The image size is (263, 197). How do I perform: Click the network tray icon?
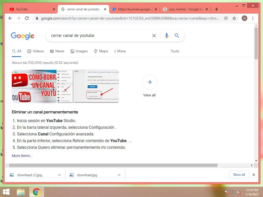click(x=233, y=192)
